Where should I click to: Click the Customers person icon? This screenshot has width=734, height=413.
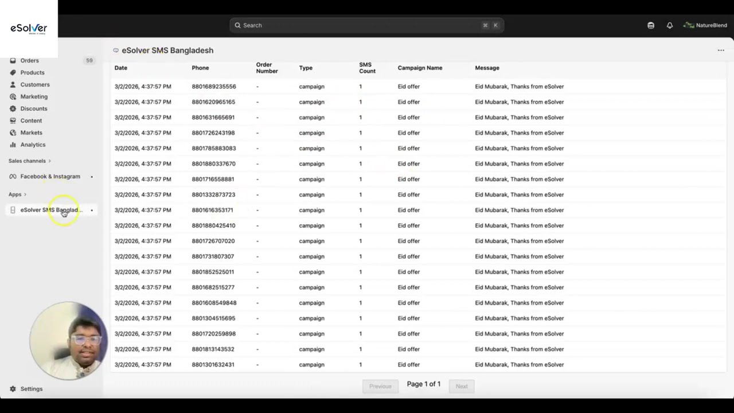coord(13,84)
